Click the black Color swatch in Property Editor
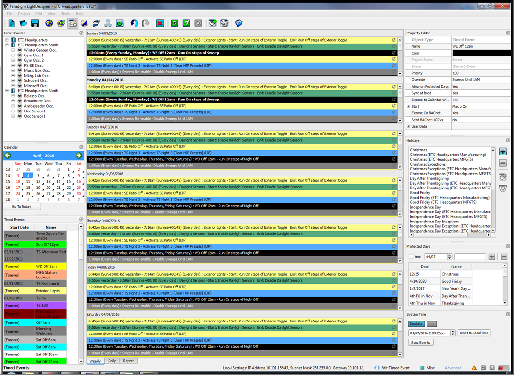The height and width of the screenshot is (377, 514). click(481, 53)
